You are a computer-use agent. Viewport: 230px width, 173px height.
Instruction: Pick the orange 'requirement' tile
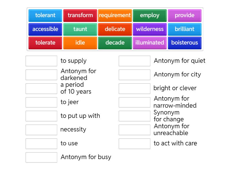[115, 16]
